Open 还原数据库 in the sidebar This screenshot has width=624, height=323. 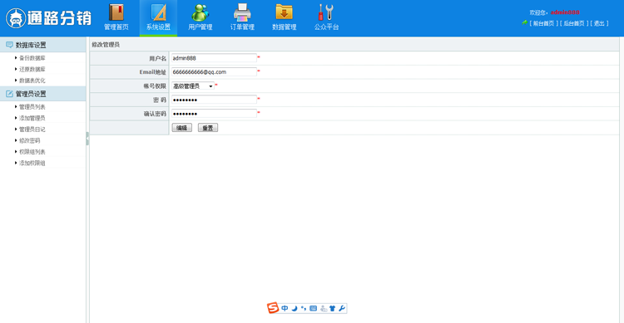(32, 69)
